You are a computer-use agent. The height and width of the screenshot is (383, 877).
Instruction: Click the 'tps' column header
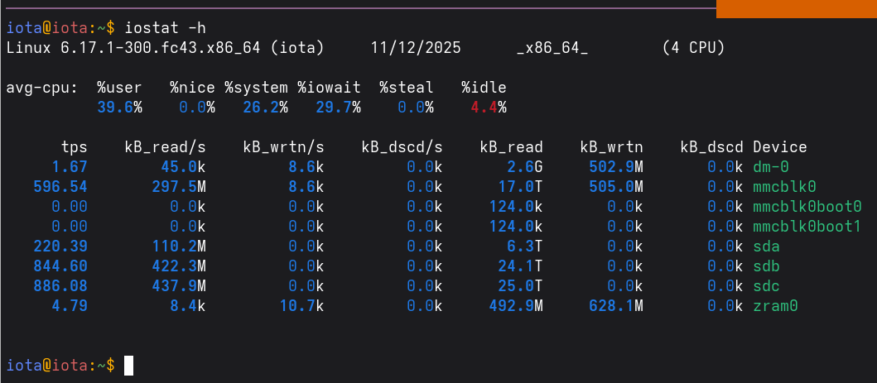pos(75,147)
